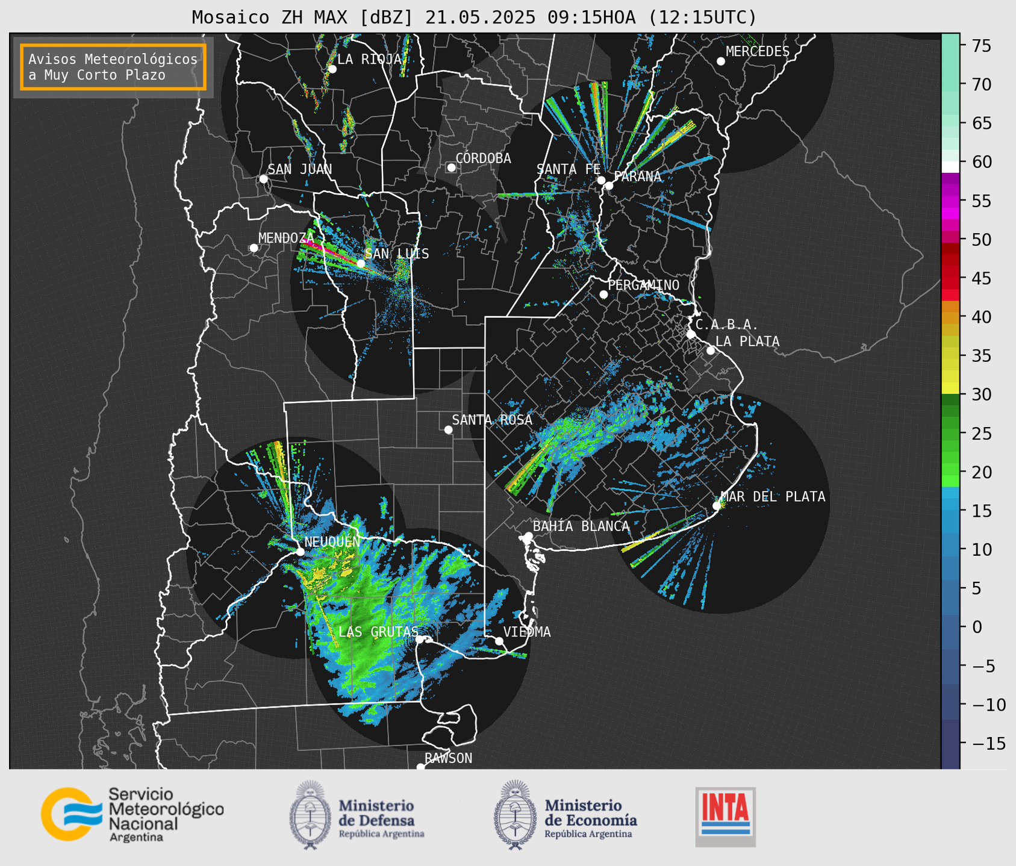The width and height of the screenshot is (1016, 866).
Task: Click the MENDOZA city marker dot
Action: [254, 248]
